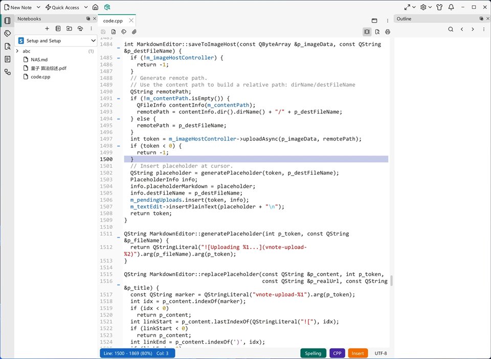Open the home icon in the top toolbar
The height and width of the screenshot is (359, 491).
(96, 7)
